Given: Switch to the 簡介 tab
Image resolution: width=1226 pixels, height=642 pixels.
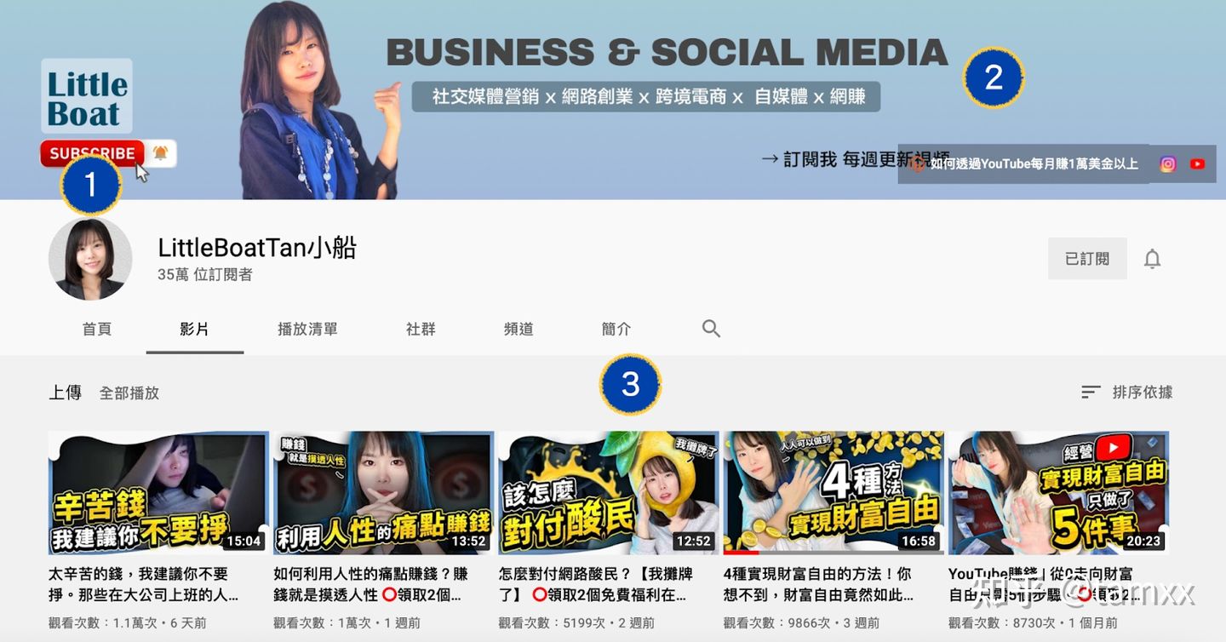Looking at the screenshot, I should coord(616,327).
